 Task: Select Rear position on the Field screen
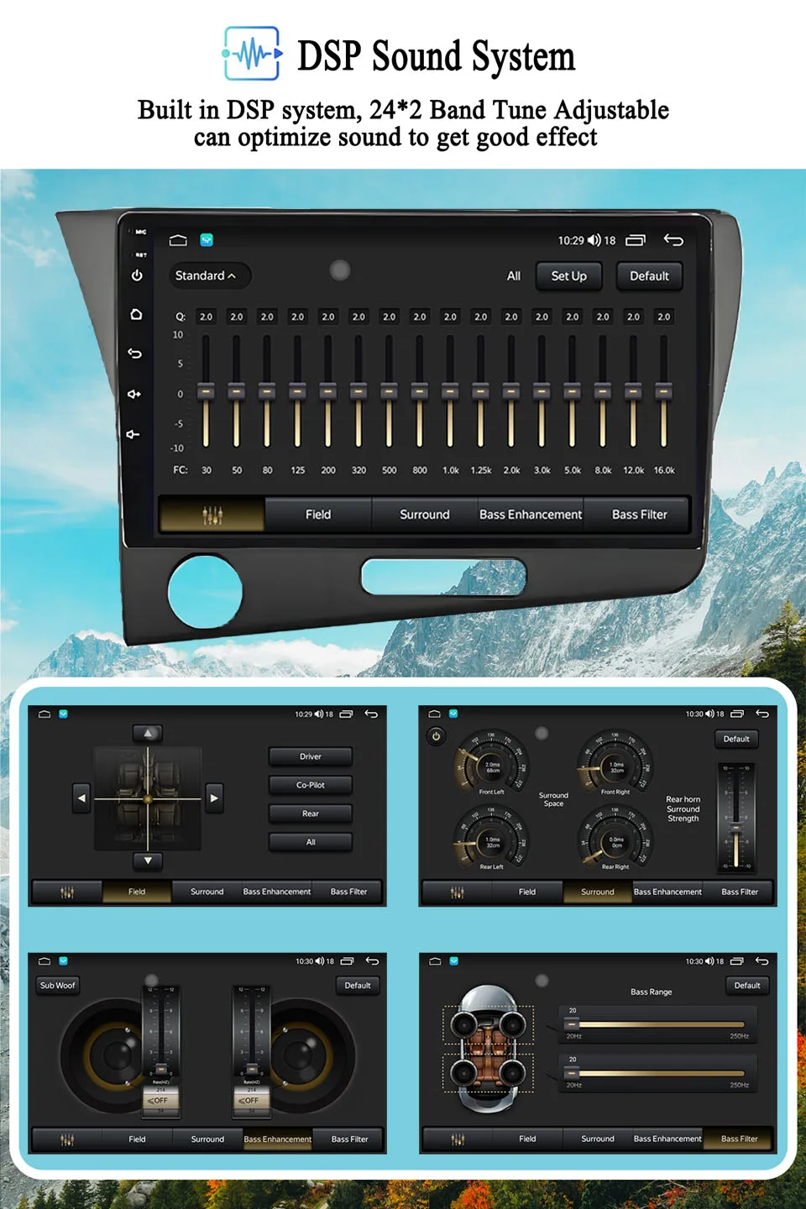(311, 814)
